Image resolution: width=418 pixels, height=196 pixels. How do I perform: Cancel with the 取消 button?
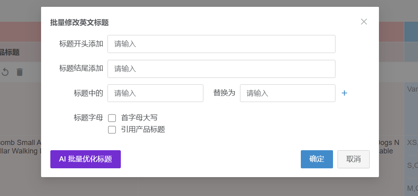pyautogui.click(x=354, y=159)
